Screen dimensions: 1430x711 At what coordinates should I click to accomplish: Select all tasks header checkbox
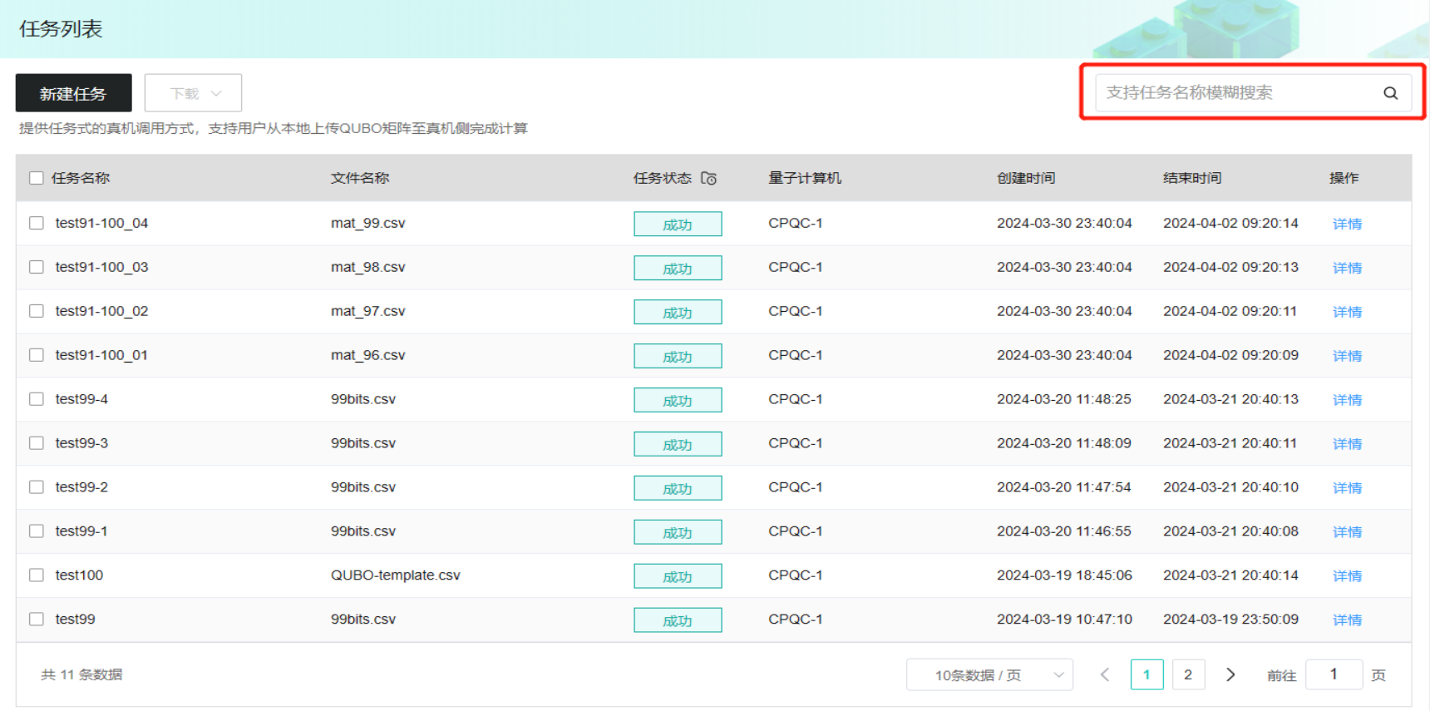click(x=37, y=178)
